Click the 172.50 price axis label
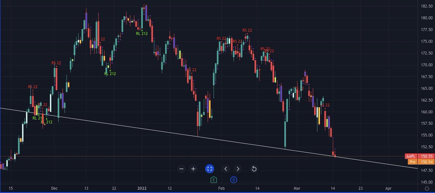The image size is (435, 193). tap(426, 53)
